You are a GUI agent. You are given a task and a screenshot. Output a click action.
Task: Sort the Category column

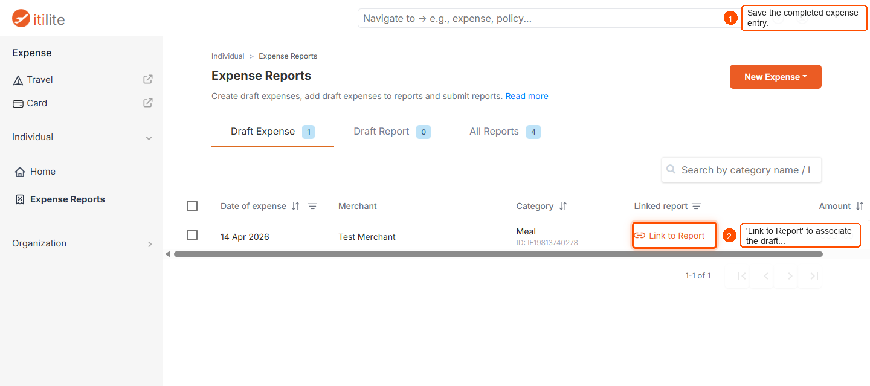click(x=563, y=206)
